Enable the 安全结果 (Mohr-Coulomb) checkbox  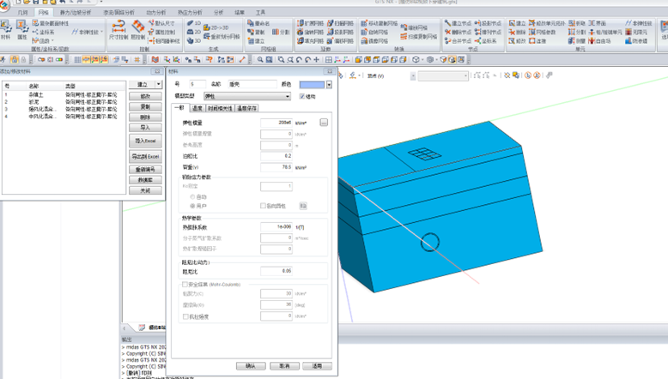coord(185,284)
